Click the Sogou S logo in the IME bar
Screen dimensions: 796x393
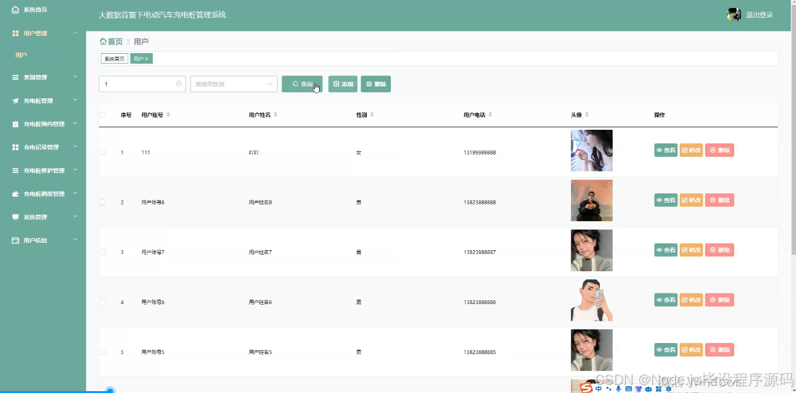[x=586, y=387]
